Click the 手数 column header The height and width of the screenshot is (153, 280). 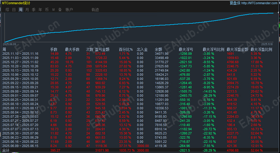pyautogui.click(x=54, y=49)
